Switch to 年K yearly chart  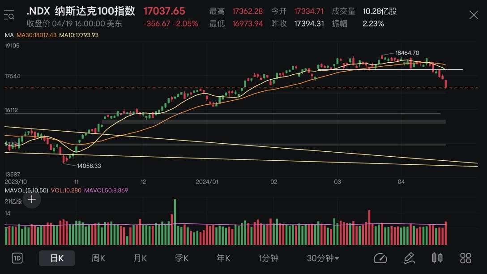pyautogui.click(x=223, y=258)
